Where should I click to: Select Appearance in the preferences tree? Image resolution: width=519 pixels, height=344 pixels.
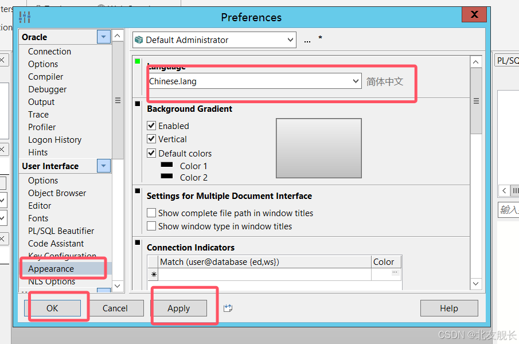point(50,268)
